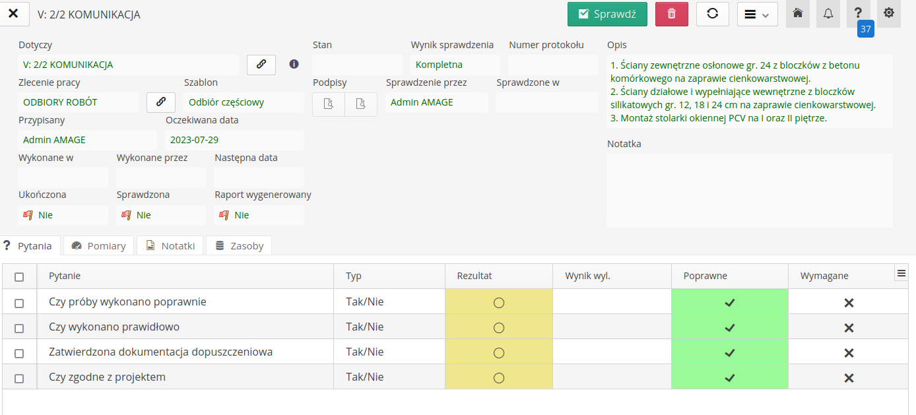The image size is (916, 415).
Task: Check the box for 'Czy próby wykonano poprawnie'
Action: tap(19, 303)
